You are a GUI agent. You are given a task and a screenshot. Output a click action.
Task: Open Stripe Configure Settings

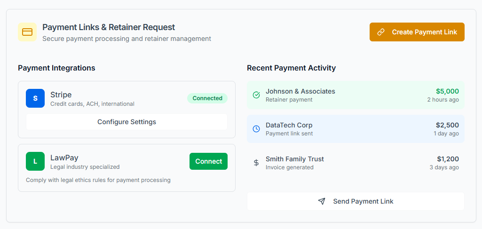126,122
